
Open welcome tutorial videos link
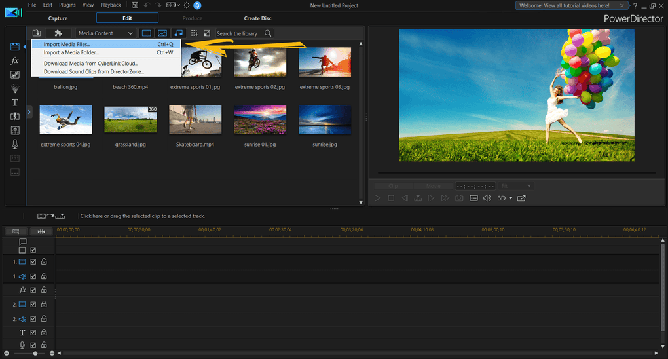[x=565, y=5]
